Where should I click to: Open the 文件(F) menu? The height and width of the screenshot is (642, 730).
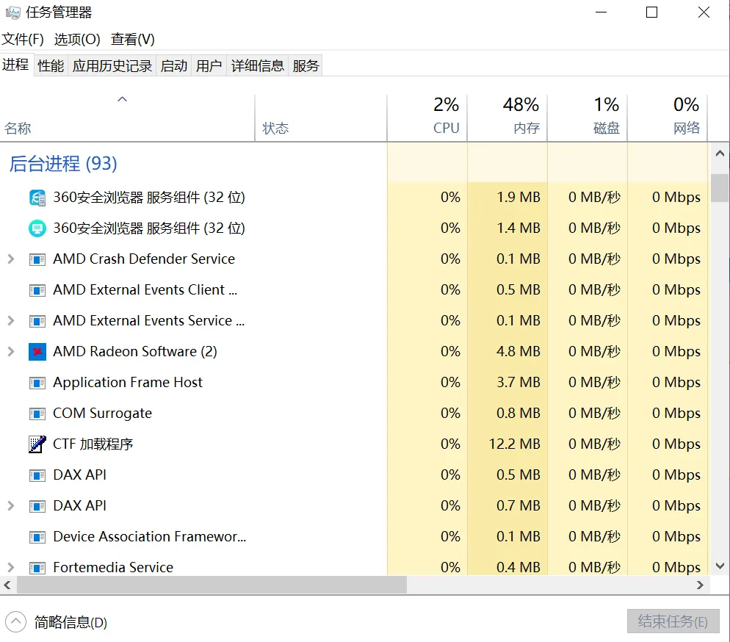[x=23, y=39]
